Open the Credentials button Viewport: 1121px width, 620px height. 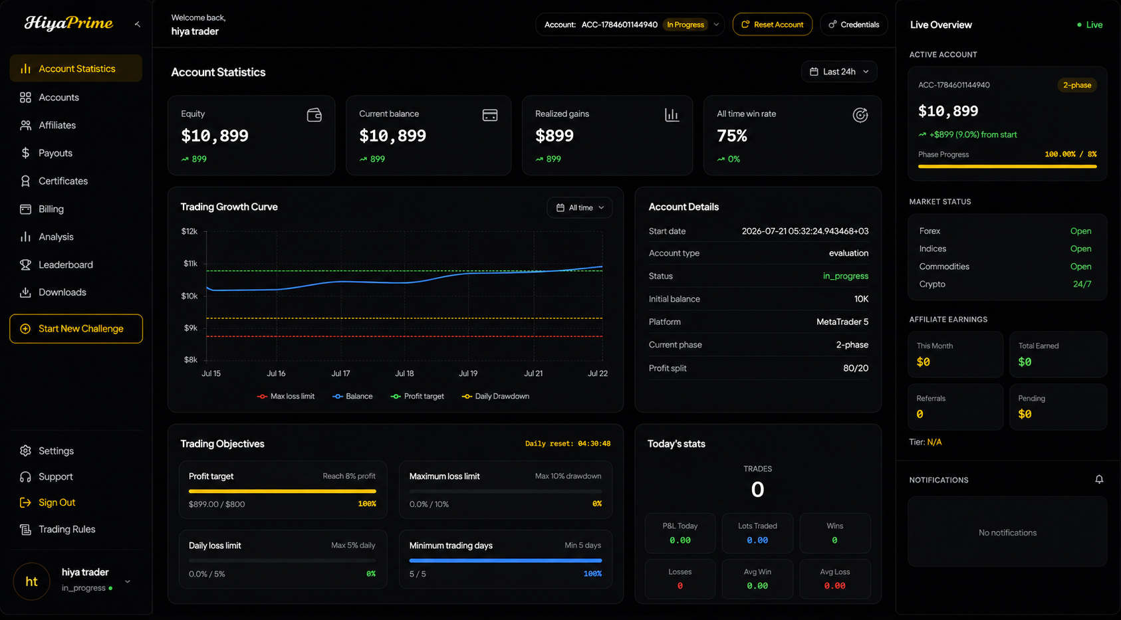[854, 25]
